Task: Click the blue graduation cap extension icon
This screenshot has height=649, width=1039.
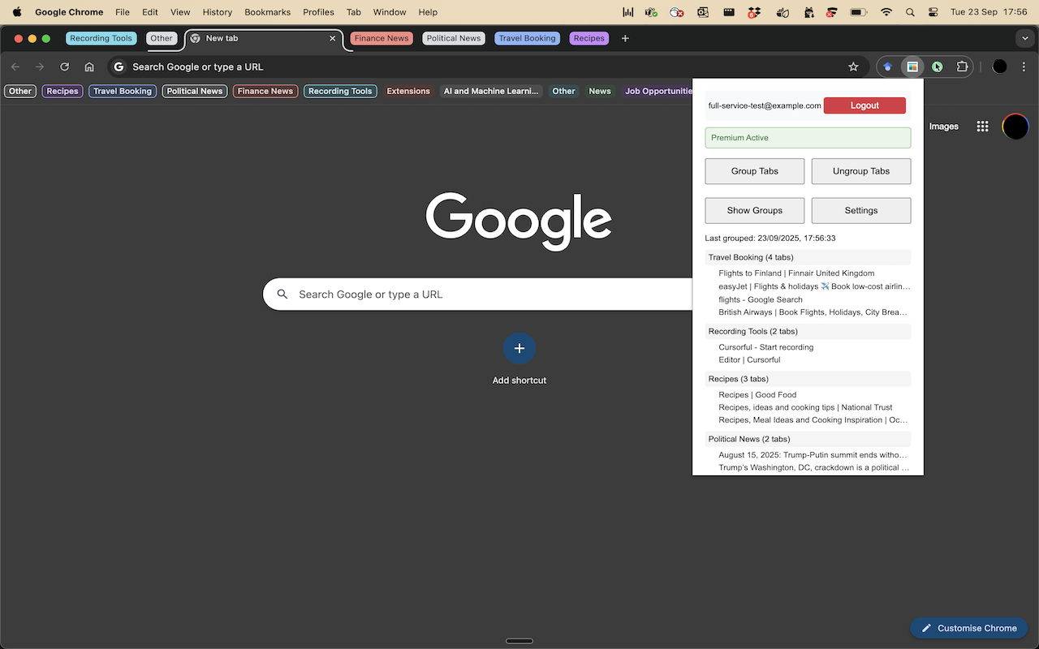Action: point(888,67)
